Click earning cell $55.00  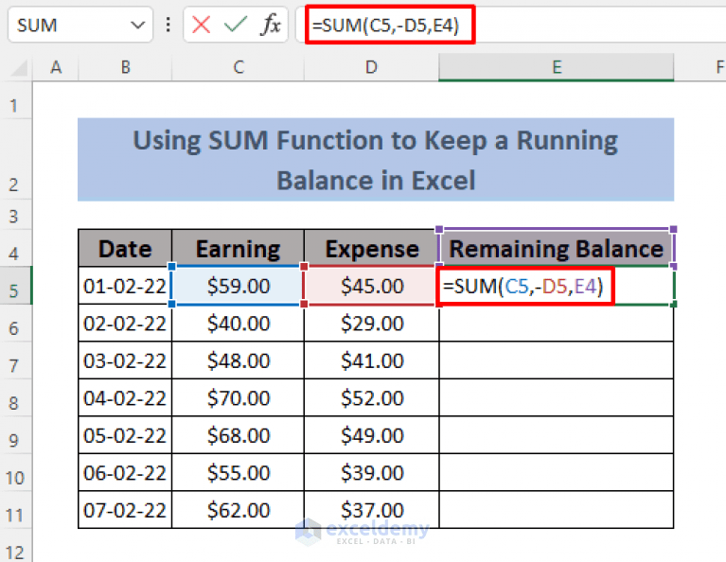238,473
